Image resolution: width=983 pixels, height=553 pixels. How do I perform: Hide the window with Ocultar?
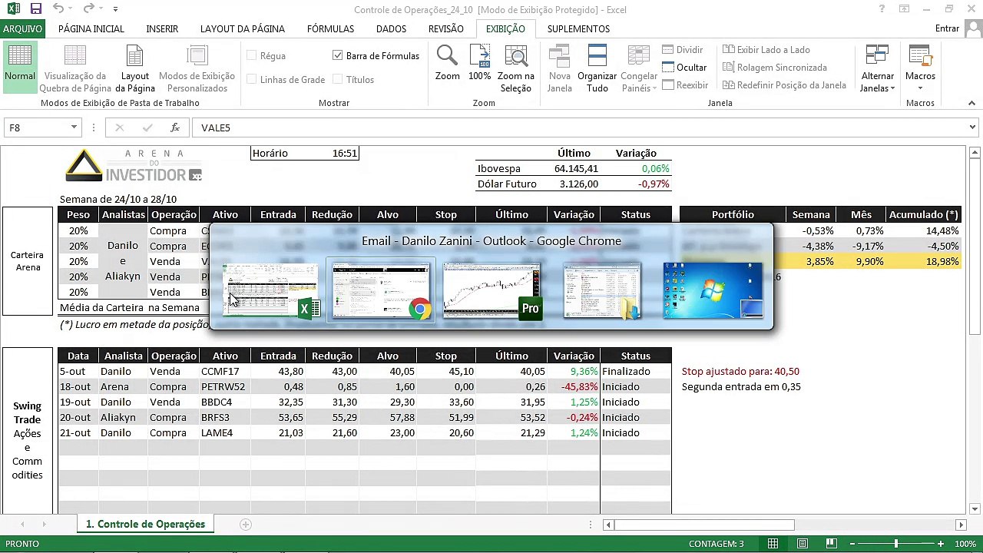[x=683, y=68]
